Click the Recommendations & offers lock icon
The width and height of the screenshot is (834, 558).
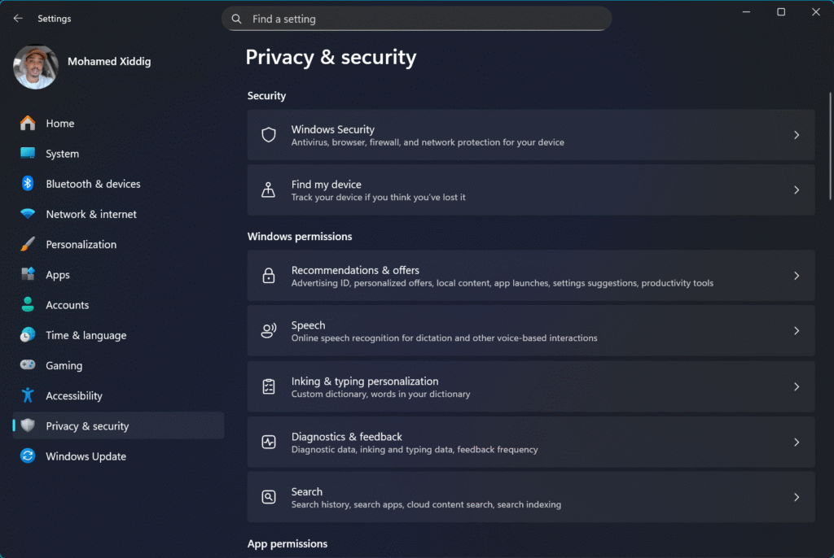269,276
